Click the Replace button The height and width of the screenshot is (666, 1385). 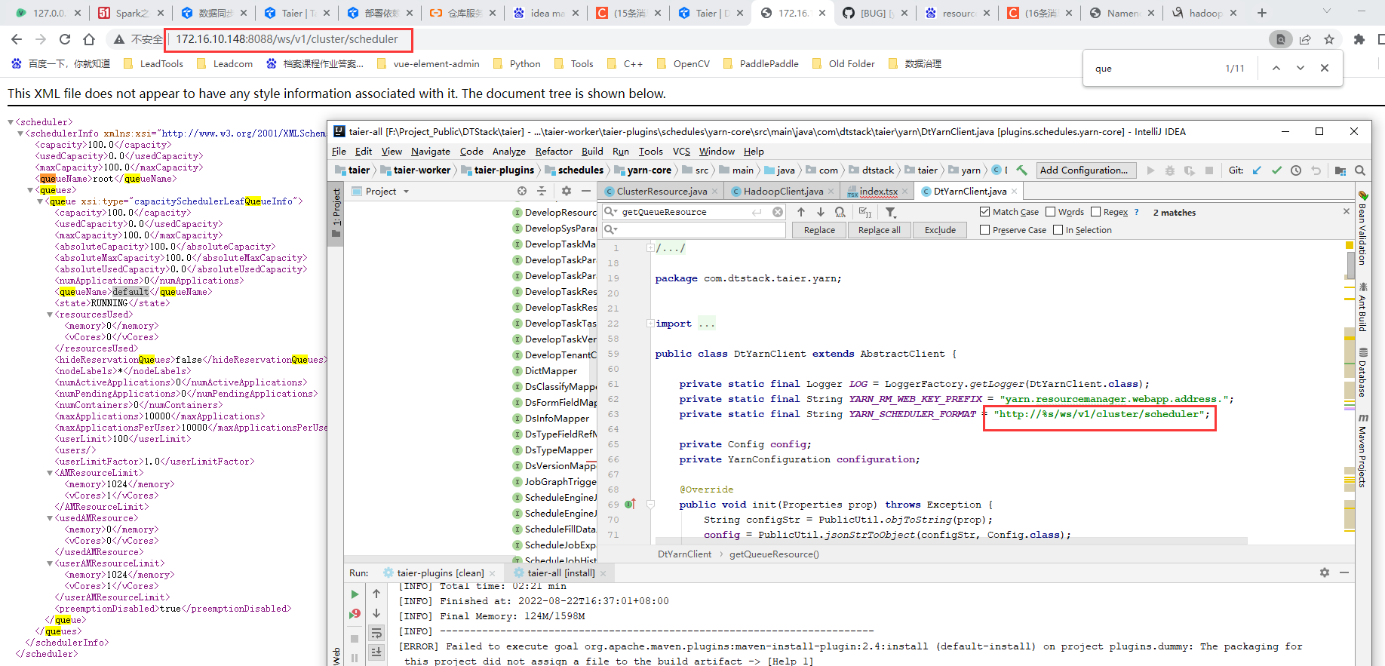pos(819,230)
